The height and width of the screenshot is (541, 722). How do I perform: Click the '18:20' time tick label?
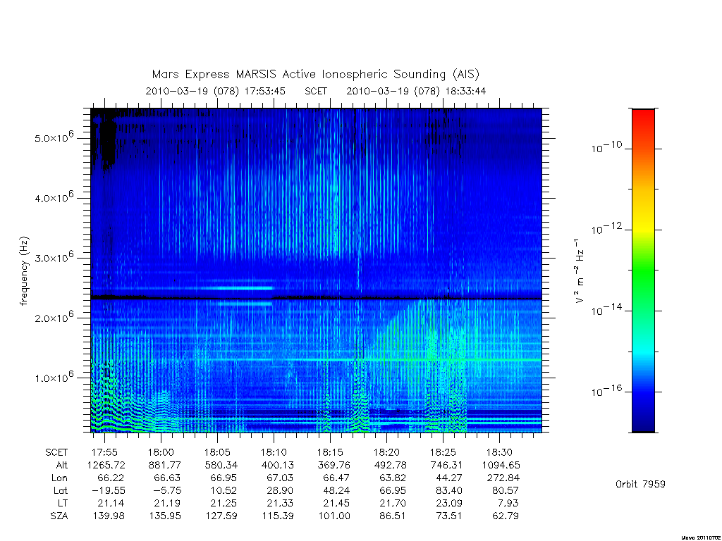coord(387,452)
